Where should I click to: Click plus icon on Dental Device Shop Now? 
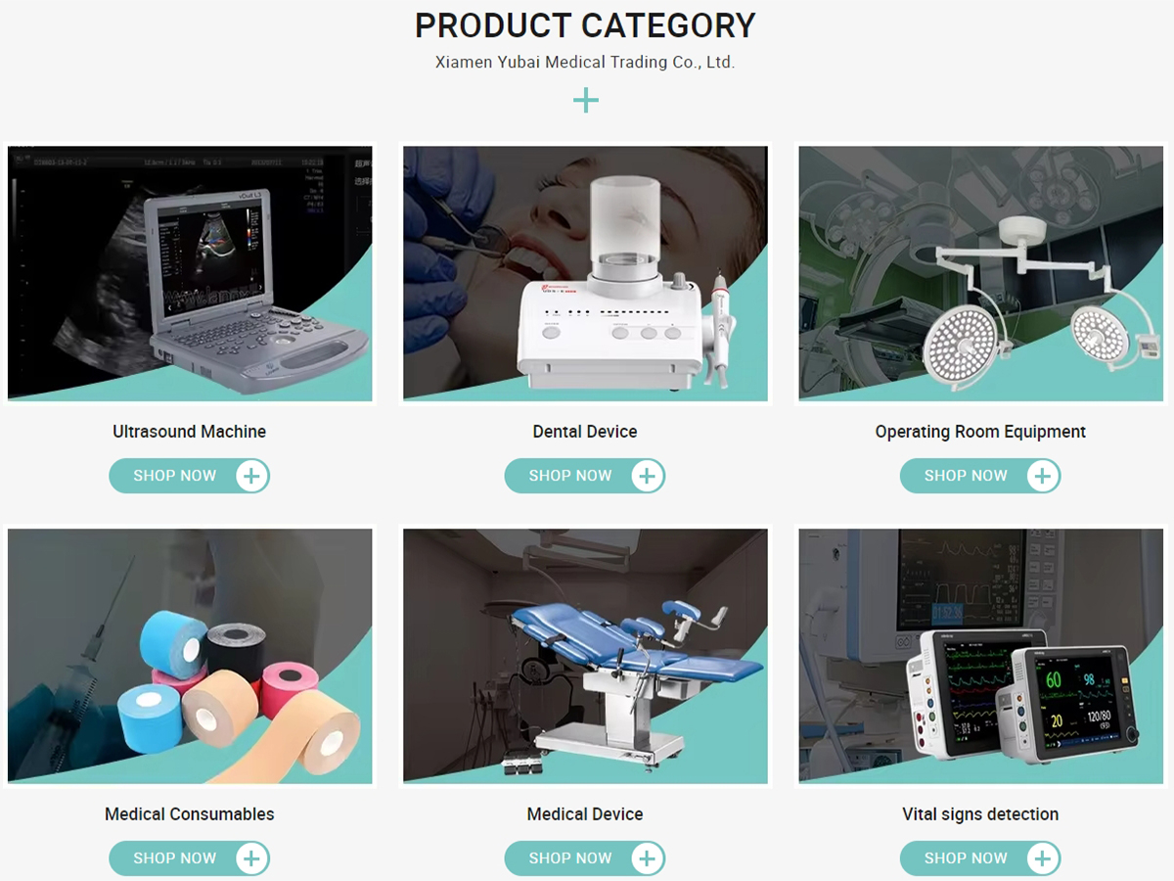[647, 476]
